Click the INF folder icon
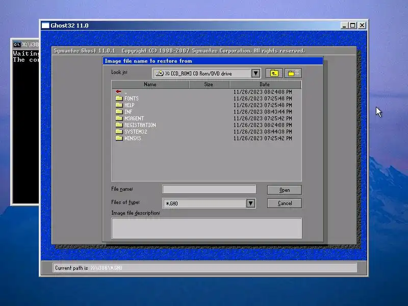The image size is (408, 306). pos(119,111)
